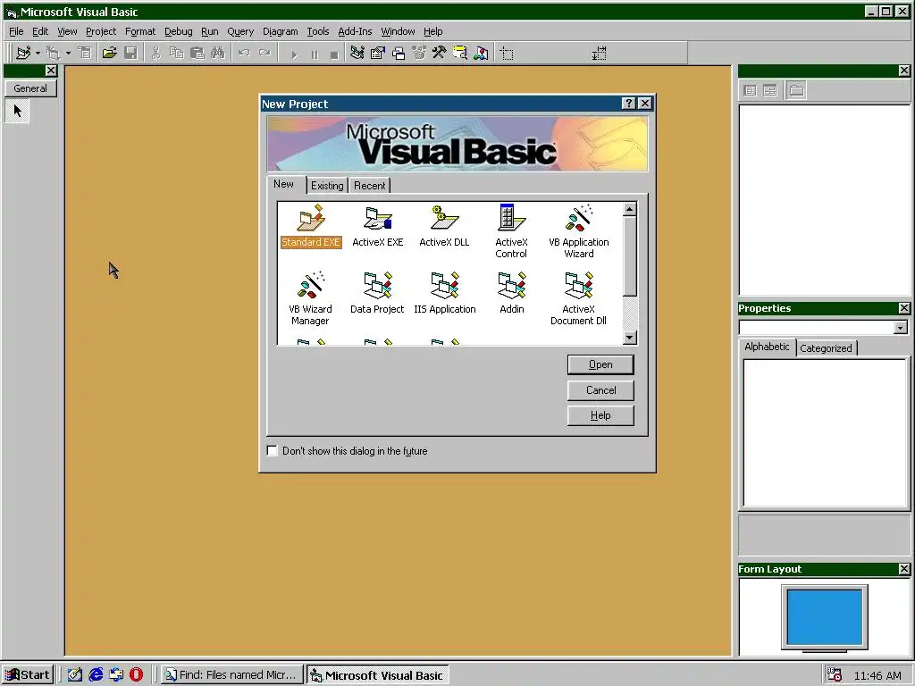The height and width of the screenshot is (686, 915).
Task: Click the Redo arrow icon
Action: (x=264, y=53)
